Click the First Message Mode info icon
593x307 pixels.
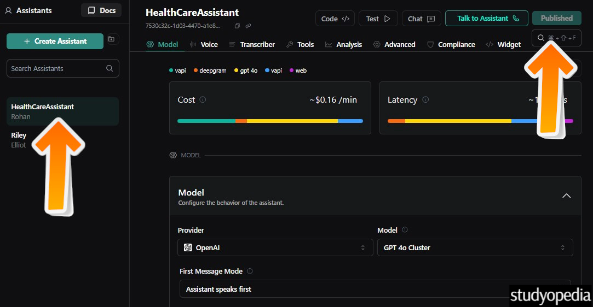(250, 271)
